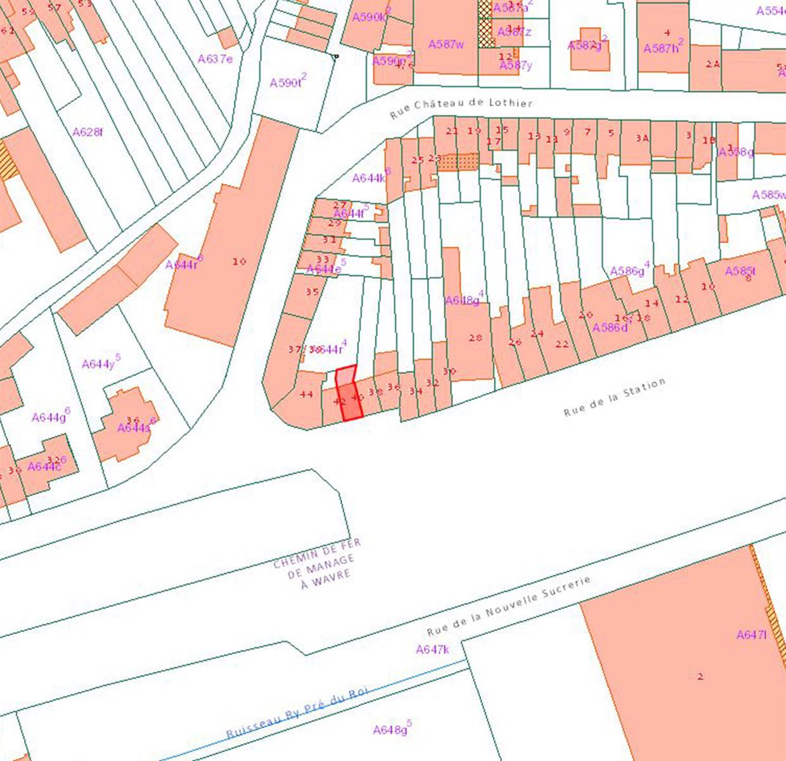Click the Ruisseau Ry Pré du Roi stream label

(x=297, y=712)
